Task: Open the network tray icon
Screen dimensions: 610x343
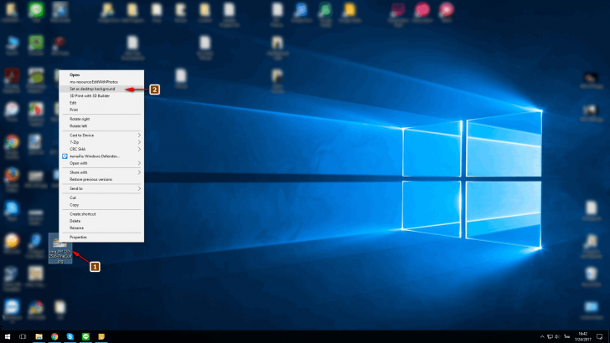Action: pos(550,337)
